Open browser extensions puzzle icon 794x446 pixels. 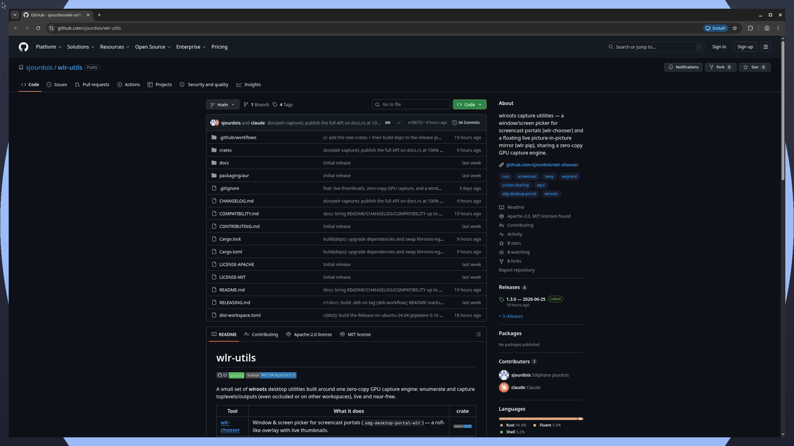coord(751,28)
